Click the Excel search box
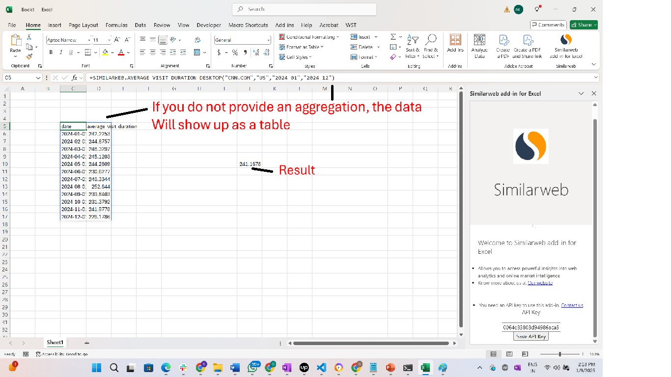This screenshot has width=671, height=377. click(x=304, y=9)
